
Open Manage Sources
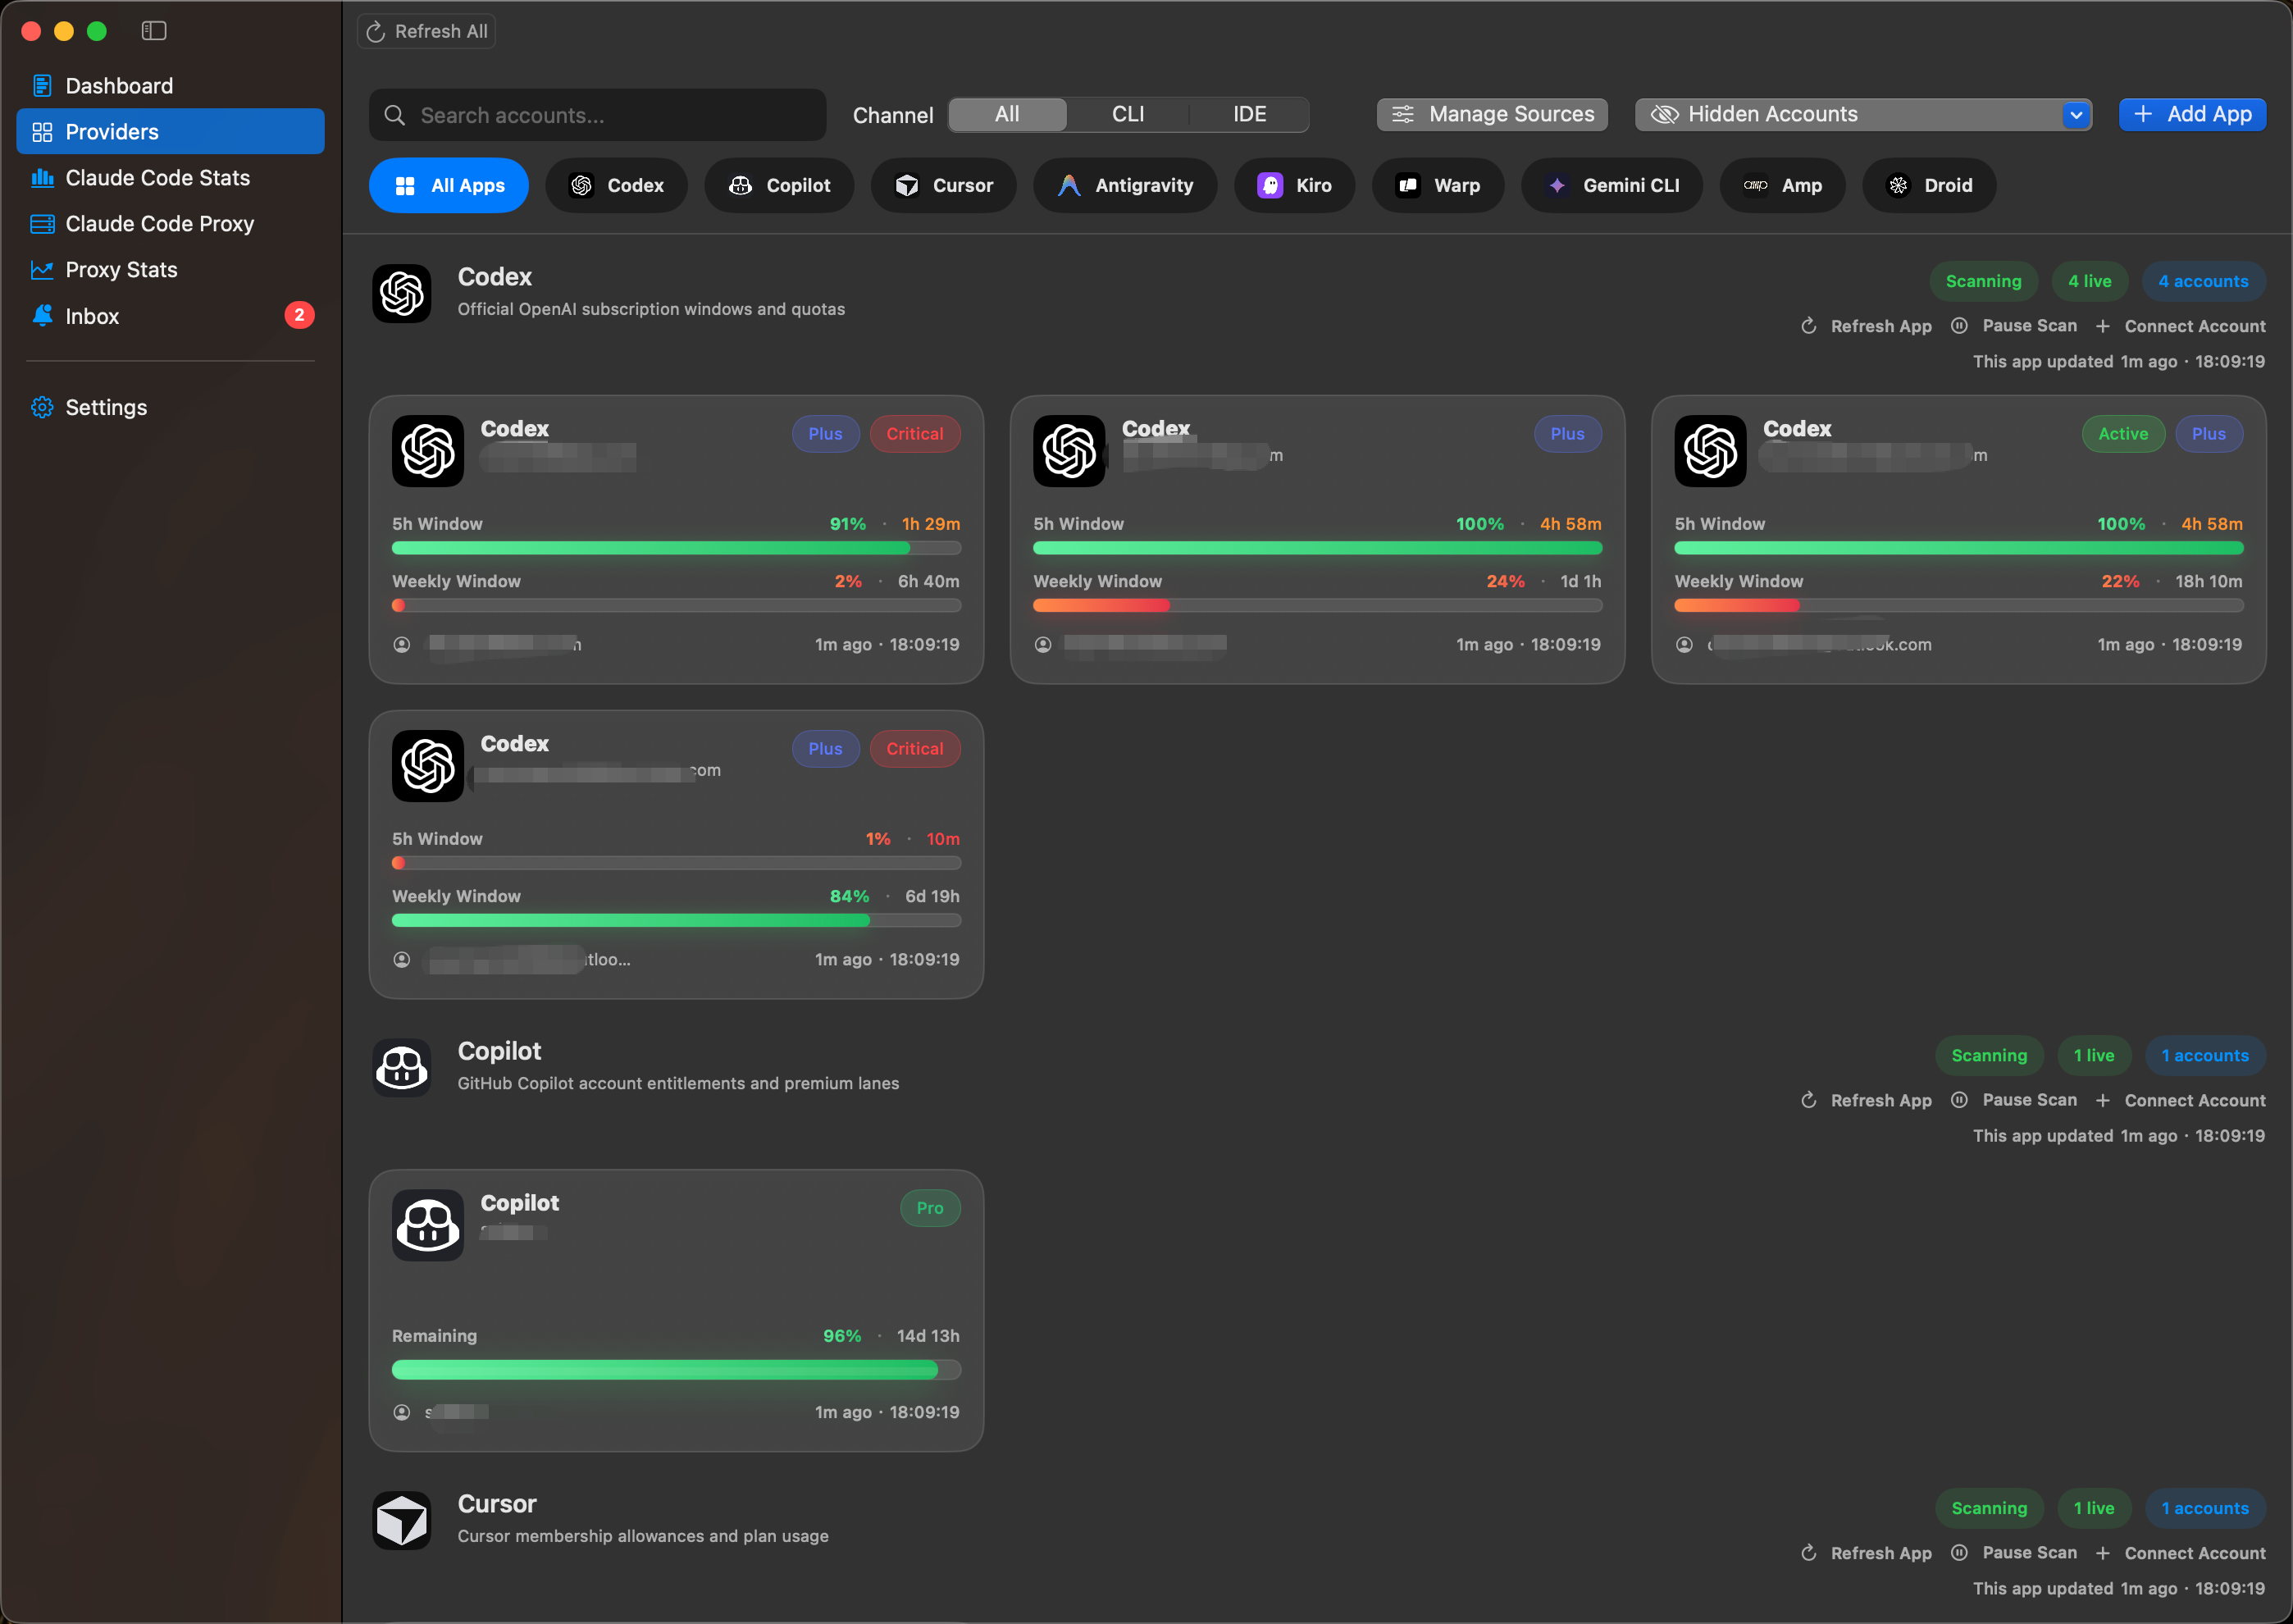[x=1491, y=114]
